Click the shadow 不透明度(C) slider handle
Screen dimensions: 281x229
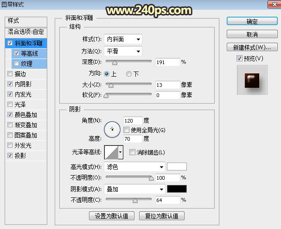click(135, 200)
